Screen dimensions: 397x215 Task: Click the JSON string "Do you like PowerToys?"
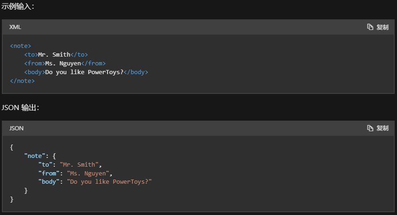pyautogui.click(x=109, y=182)
